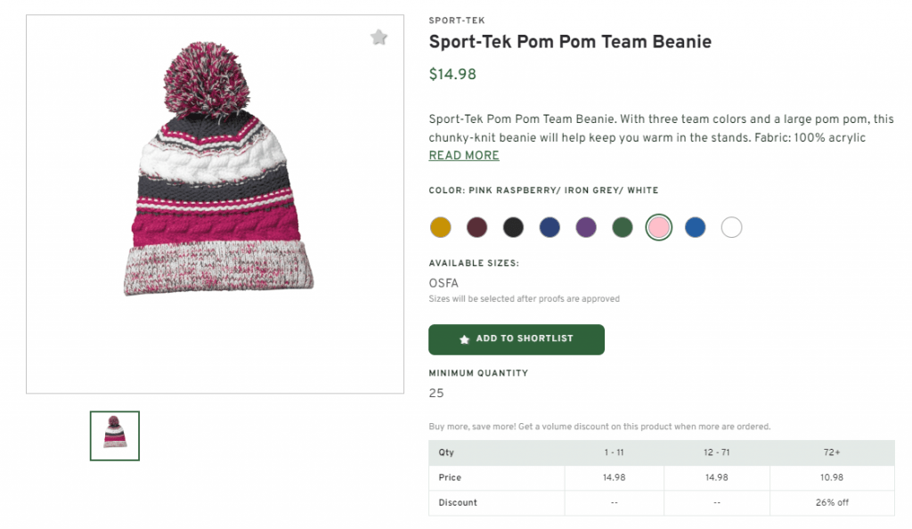Click the product title Sport-Tek Pom Pom Team Beanie
The image size is (912, 529).
pos(570,41)
